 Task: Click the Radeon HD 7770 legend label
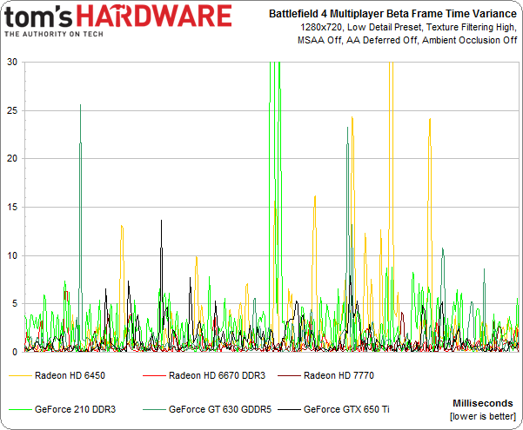coord(339,375)
